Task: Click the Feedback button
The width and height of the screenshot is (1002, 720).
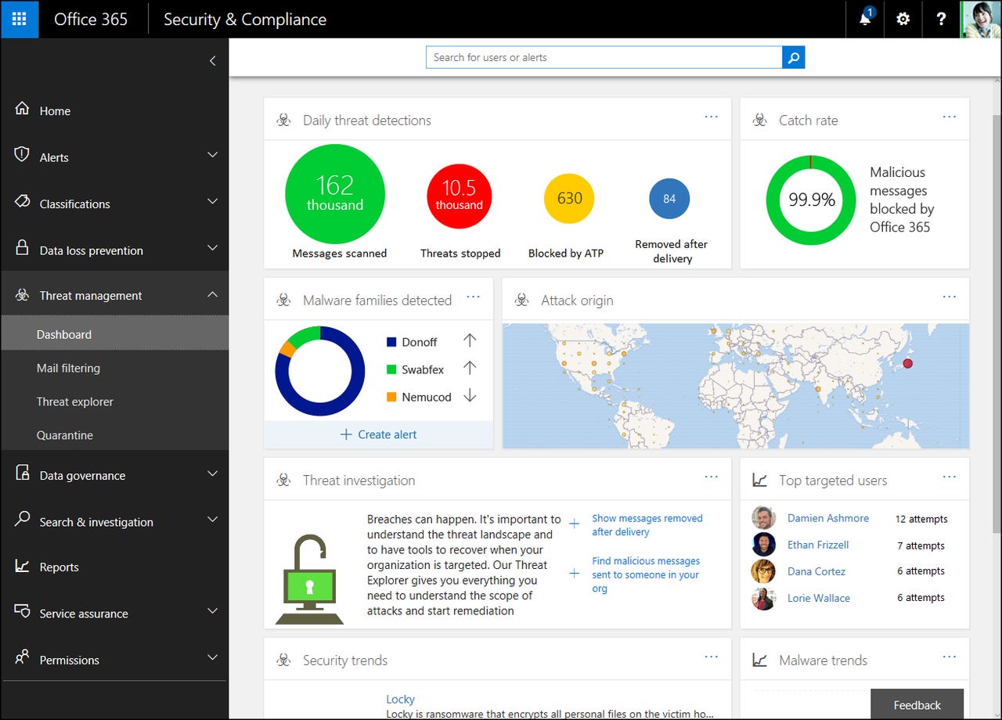Action: point(917,704)
